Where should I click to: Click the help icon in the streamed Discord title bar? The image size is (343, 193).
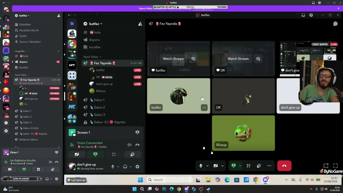click(x=311, y=15)
